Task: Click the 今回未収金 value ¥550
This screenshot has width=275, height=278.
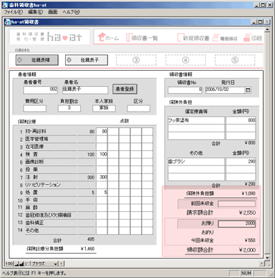Action: pos(250,240)
